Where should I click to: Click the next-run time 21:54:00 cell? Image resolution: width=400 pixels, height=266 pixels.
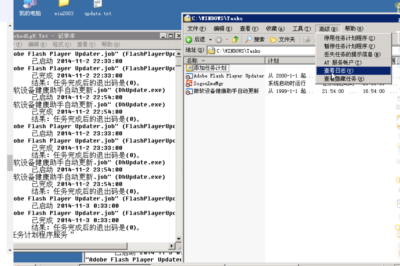333,91
